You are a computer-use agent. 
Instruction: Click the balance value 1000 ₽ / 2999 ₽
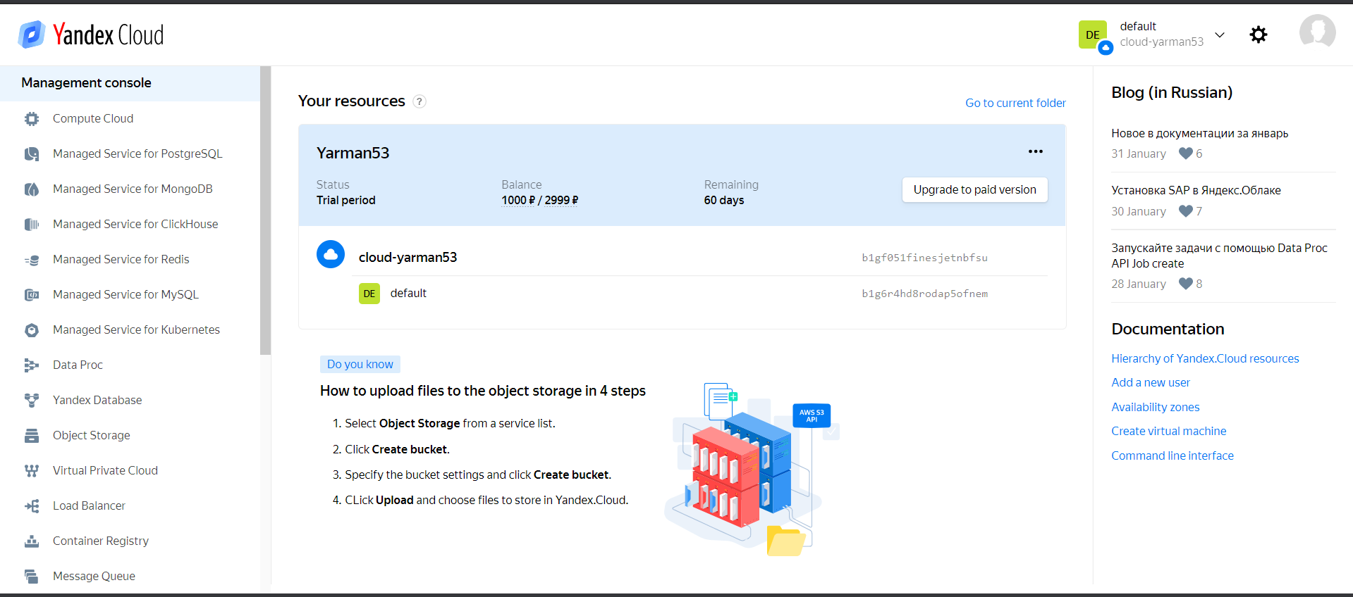click(539, 200)
